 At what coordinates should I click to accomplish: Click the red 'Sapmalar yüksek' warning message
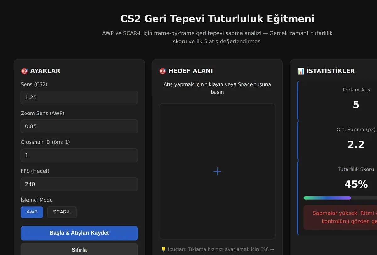coord(340,217)
